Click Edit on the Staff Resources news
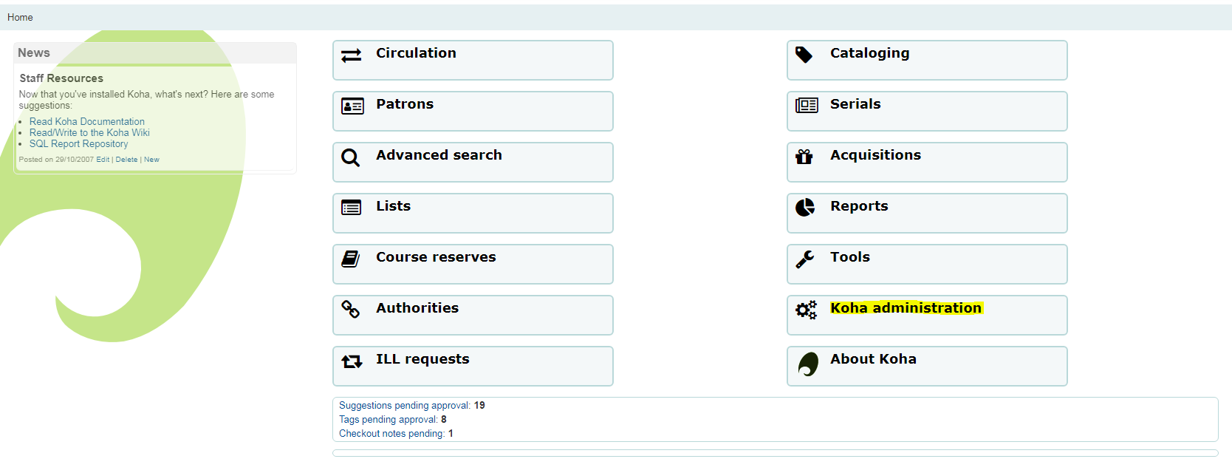Viewport: 1232px width, 473px height. (103, 159)
